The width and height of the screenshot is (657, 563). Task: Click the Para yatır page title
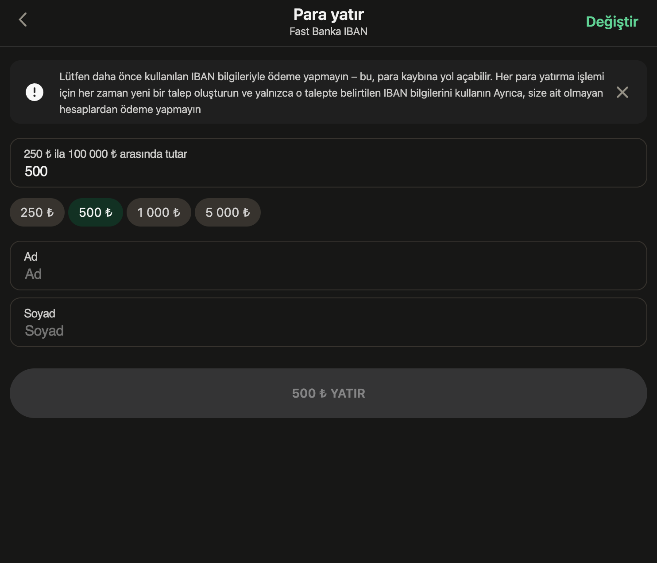328,15
